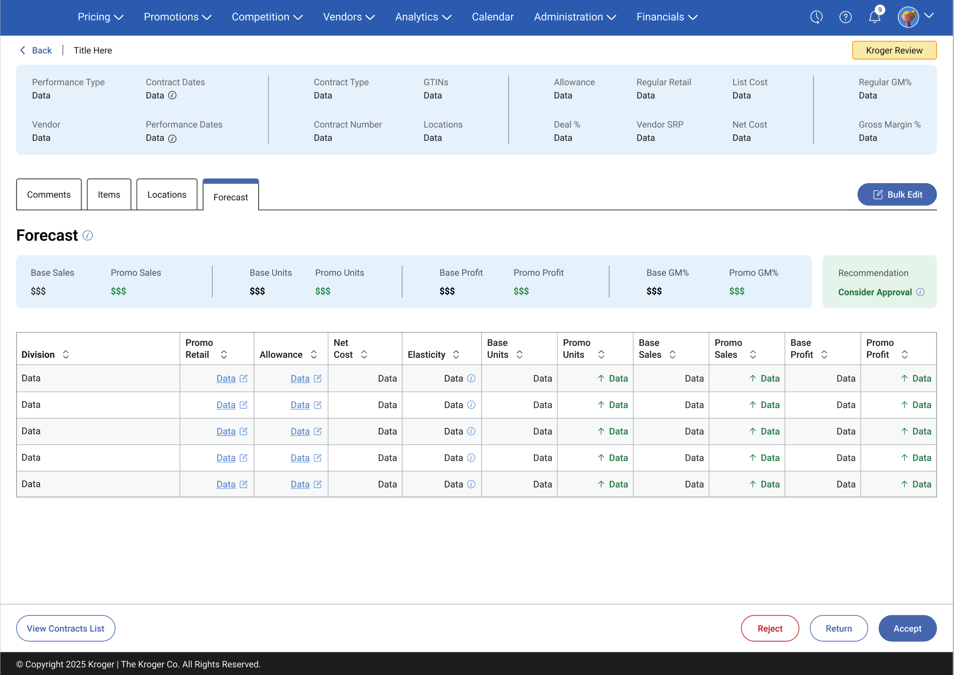
Task: Open user profile avatar dropdown
Action: (915, 17)
